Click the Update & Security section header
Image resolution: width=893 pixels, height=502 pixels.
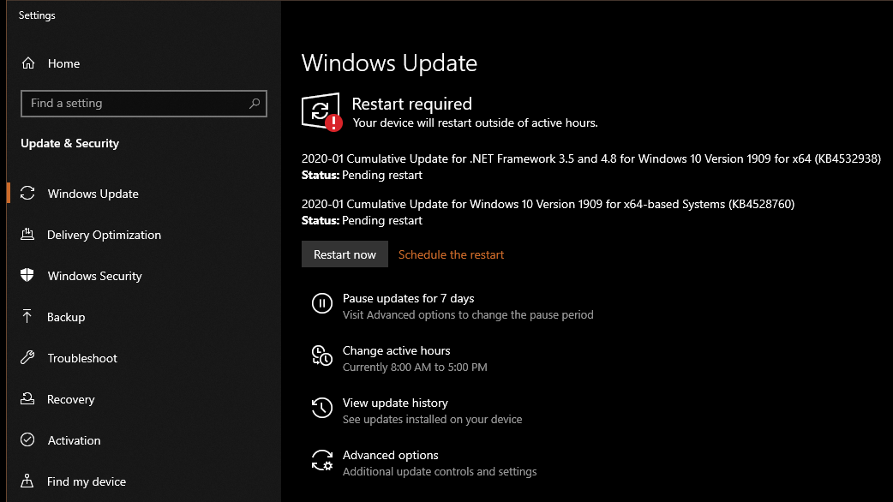pos(70,143)
